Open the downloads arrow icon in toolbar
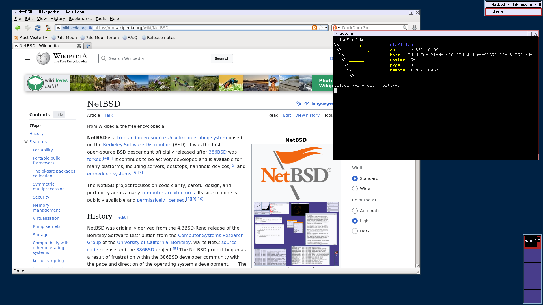Image resolution: width=543 pixels, height=305 pixels. click(x=415, y=28)
